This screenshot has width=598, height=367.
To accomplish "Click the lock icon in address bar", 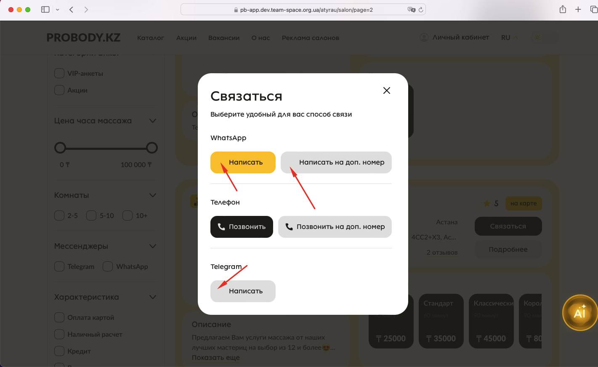I will tap(236, 10).
